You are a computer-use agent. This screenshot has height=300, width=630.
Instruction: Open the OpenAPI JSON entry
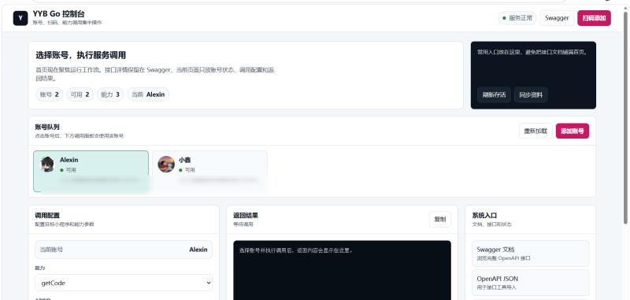pos(530,283)
